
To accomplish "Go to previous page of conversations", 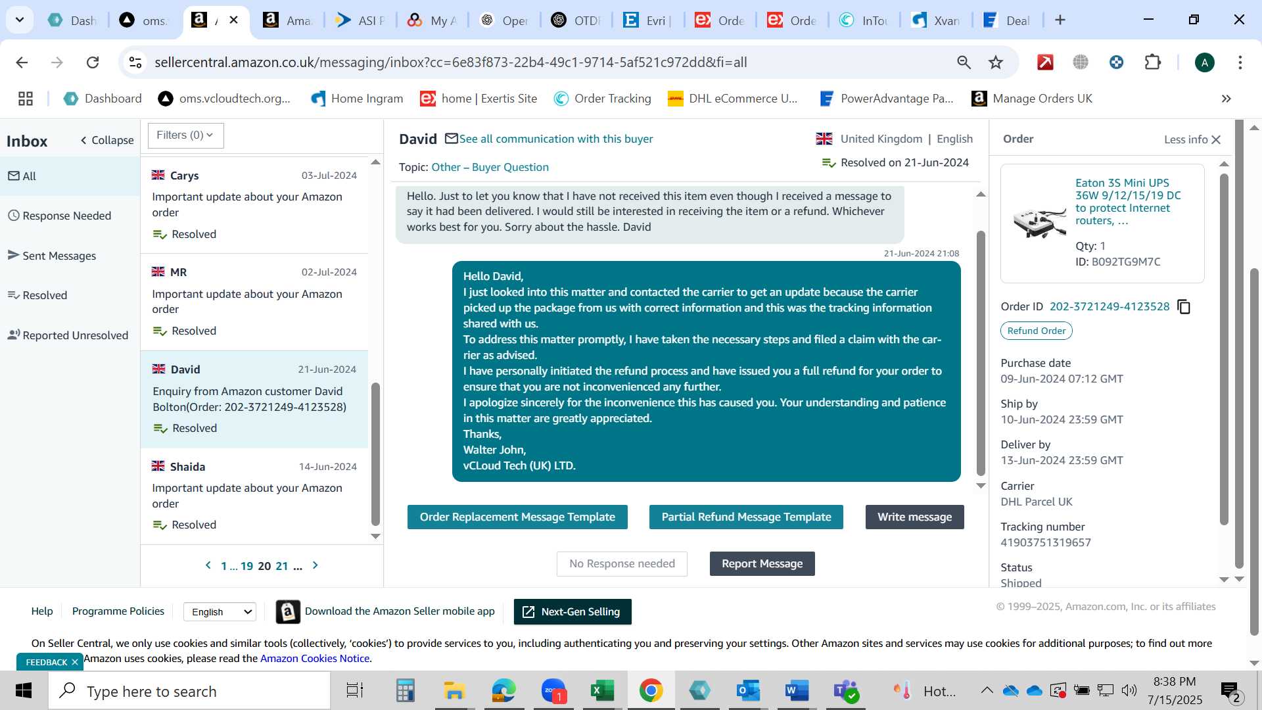I will (208, 565).
